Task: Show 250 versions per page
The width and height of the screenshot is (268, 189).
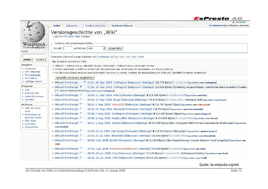Action: tap(134, 57)
